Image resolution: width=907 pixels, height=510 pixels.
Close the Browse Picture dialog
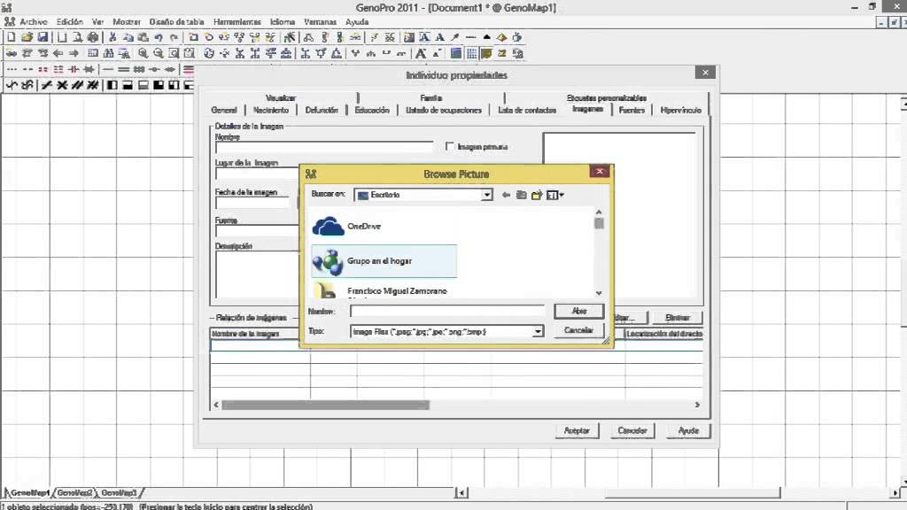pyautogui.click(x=600, y=171)
